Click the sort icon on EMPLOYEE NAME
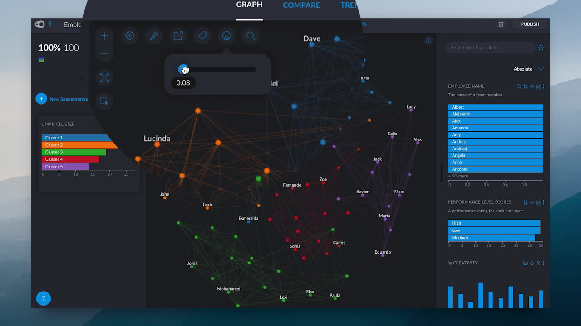 [x=526, y=86]
